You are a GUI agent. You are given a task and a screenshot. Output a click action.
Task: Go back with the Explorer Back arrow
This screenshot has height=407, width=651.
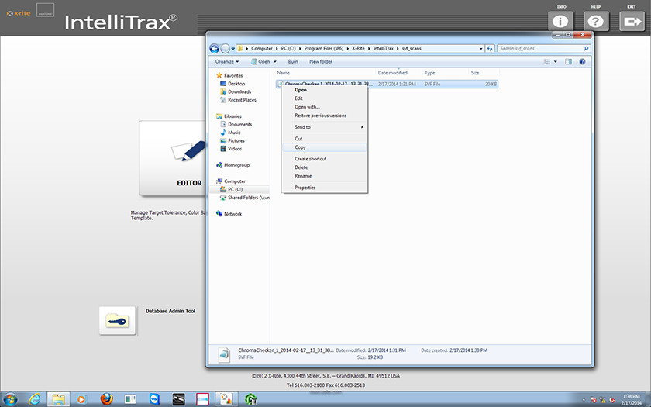click(x=214, y=49)
